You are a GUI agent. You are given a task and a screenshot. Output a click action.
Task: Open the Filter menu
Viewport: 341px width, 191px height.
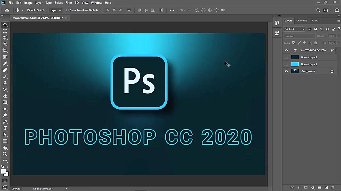(69, 3)
